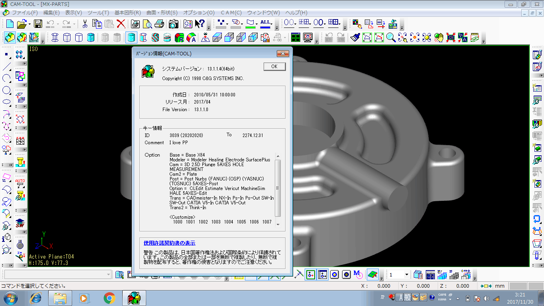
Task: Click the Print printer icon
Action: (159, 24)
